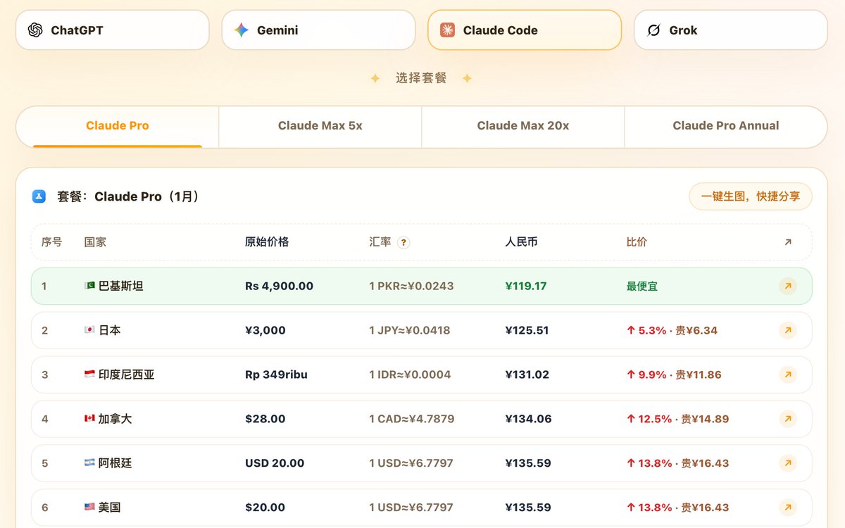Click the help icon next to 汇率
The image size is (845, 528).
click(x=403, y=242)
